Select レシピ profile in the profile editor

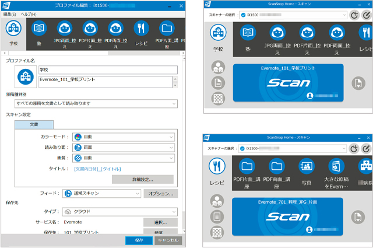coord(141,33)
